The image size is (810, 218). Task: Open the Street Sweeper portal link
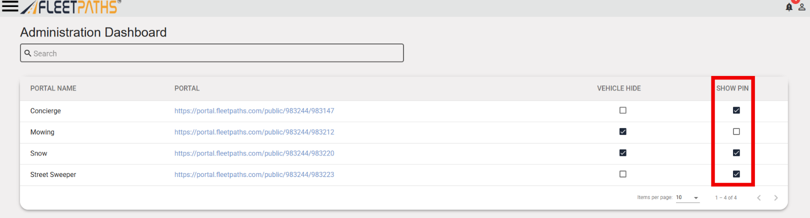254,174
